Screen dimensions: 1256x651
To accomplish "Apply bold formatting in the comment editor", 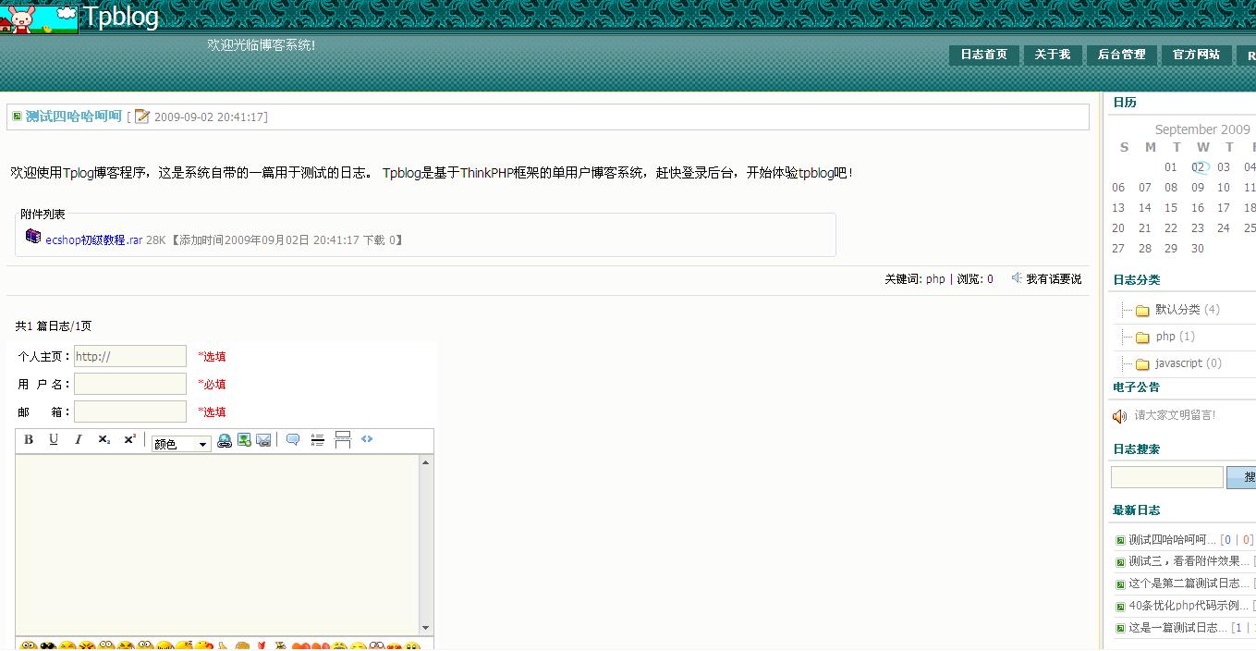I will 29,439.
